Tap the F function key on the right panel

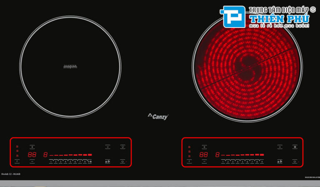(x=189, y=162)
